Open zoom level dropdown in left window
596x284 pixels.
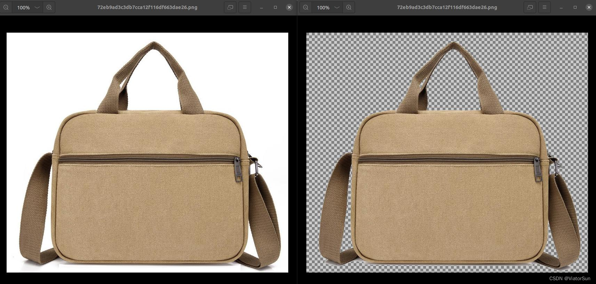coord(37,7)
